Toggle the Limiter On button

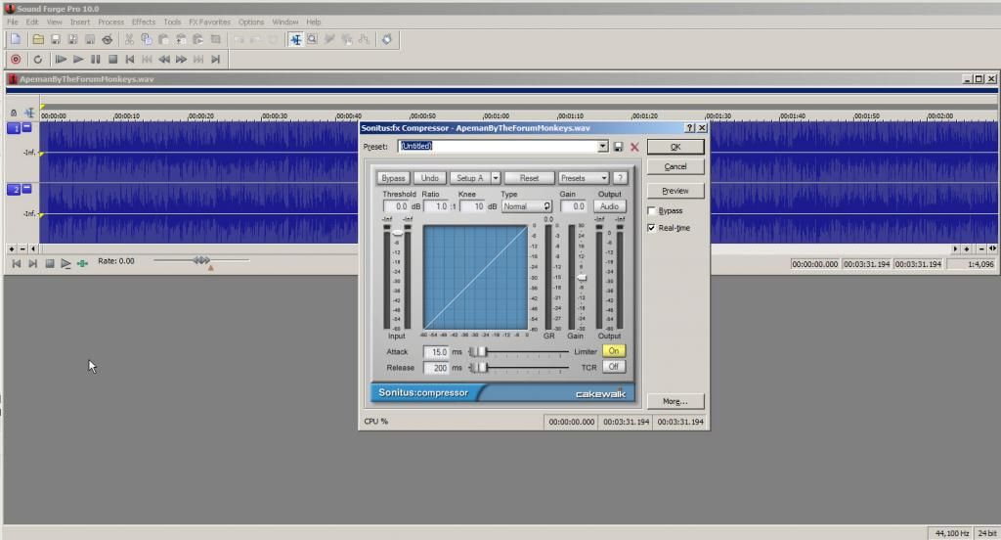tap(613, 350)
